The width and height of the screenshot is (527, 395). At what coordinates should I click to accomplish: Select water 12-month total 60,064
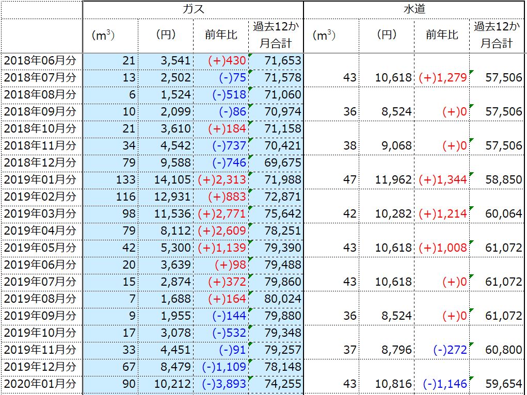point(497,215)
